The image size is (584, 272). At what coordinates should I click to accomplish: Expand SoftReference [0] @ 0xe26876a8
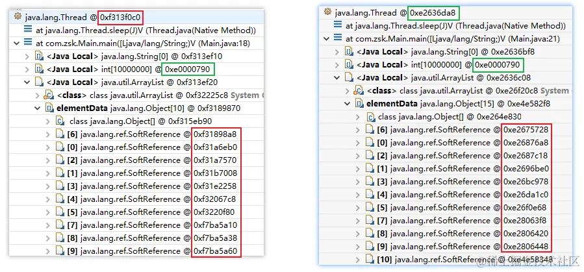click(x=358, y=143)
